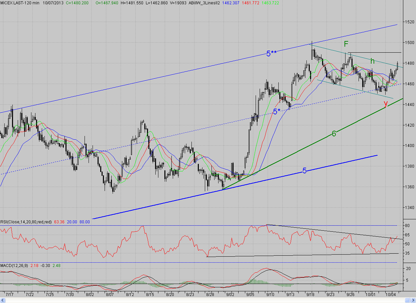Select the red y label
416x303 pixels.
[x=386, y=104]
